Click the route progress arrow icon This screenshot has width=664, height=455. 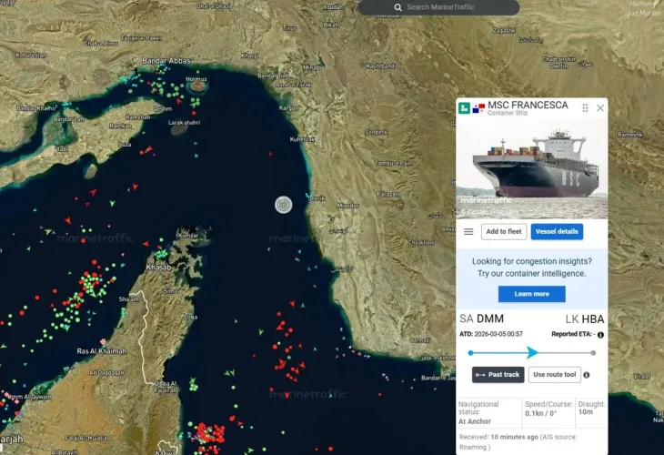[x=533, y=352]
